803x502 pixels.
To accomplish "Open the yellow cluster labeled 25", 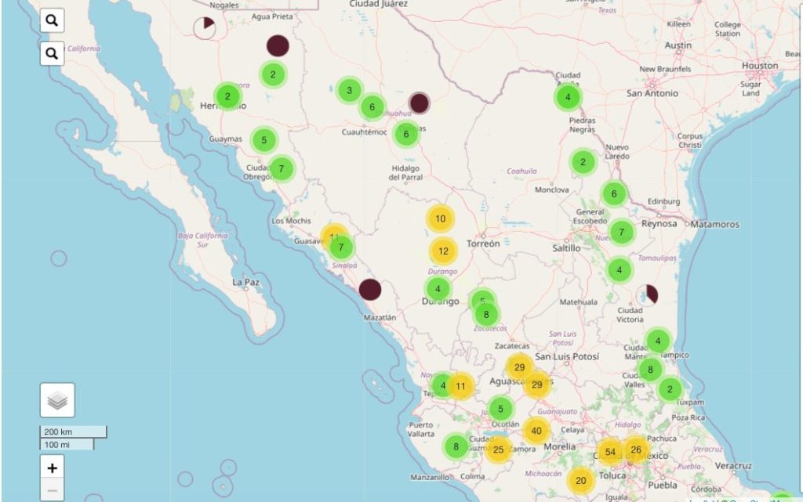I will pos(498,450).
